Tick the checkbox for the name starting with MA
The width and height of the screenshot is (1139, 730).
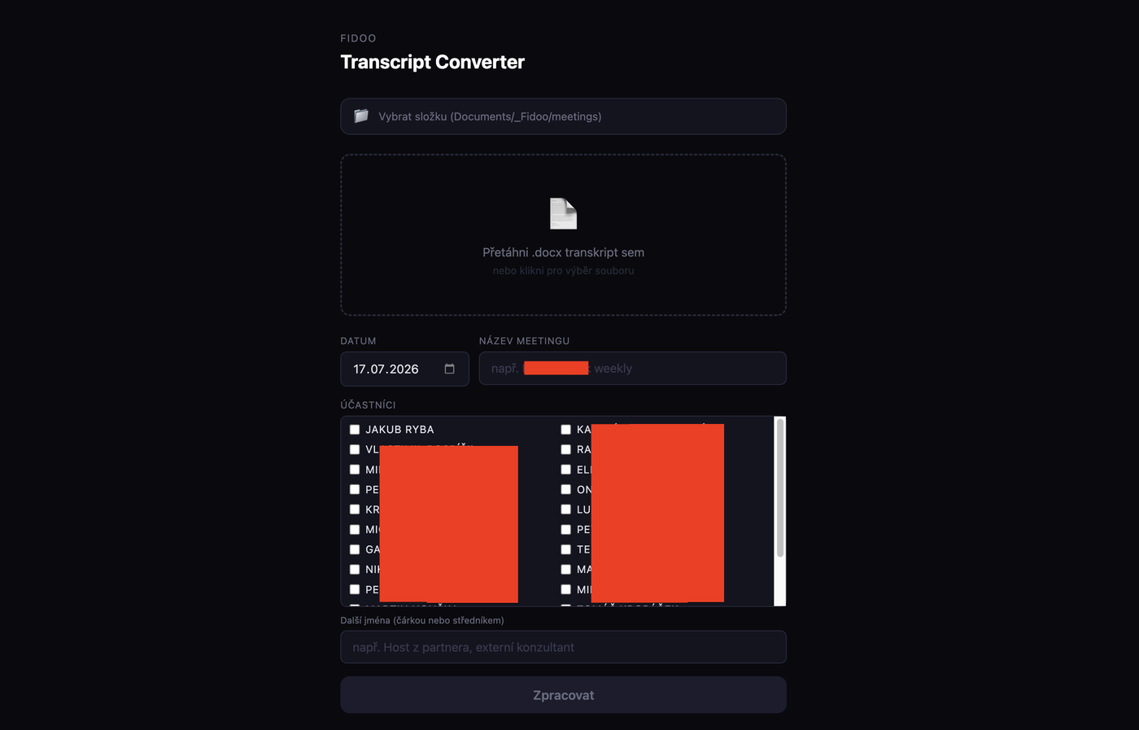[x=565, y=570]
